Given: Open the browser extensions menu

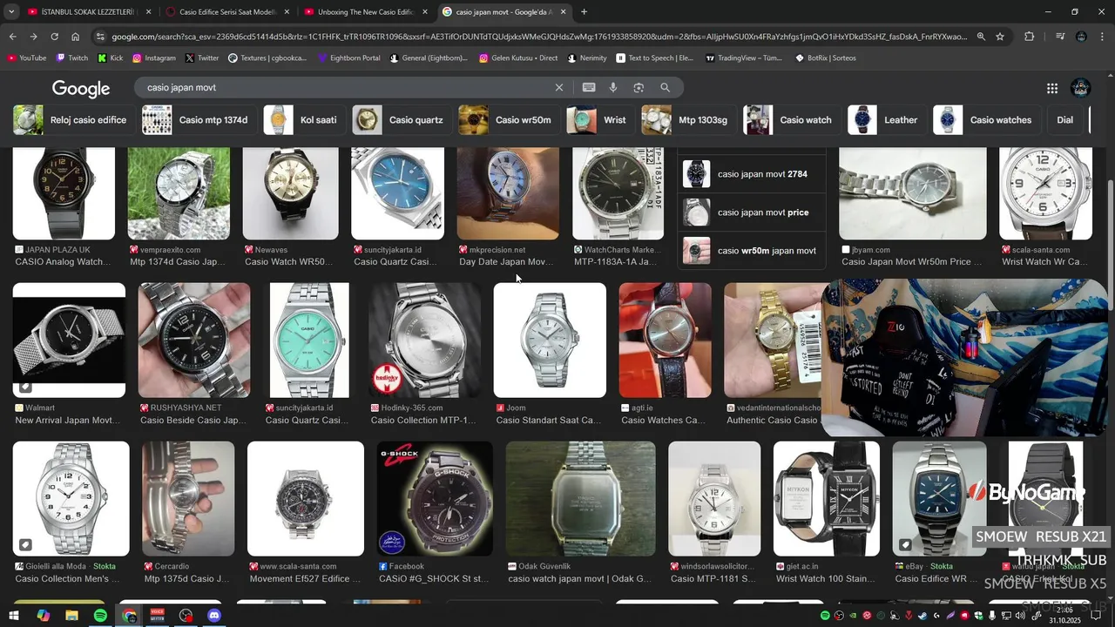Looking at the screenshot, I should (1029, 37).
